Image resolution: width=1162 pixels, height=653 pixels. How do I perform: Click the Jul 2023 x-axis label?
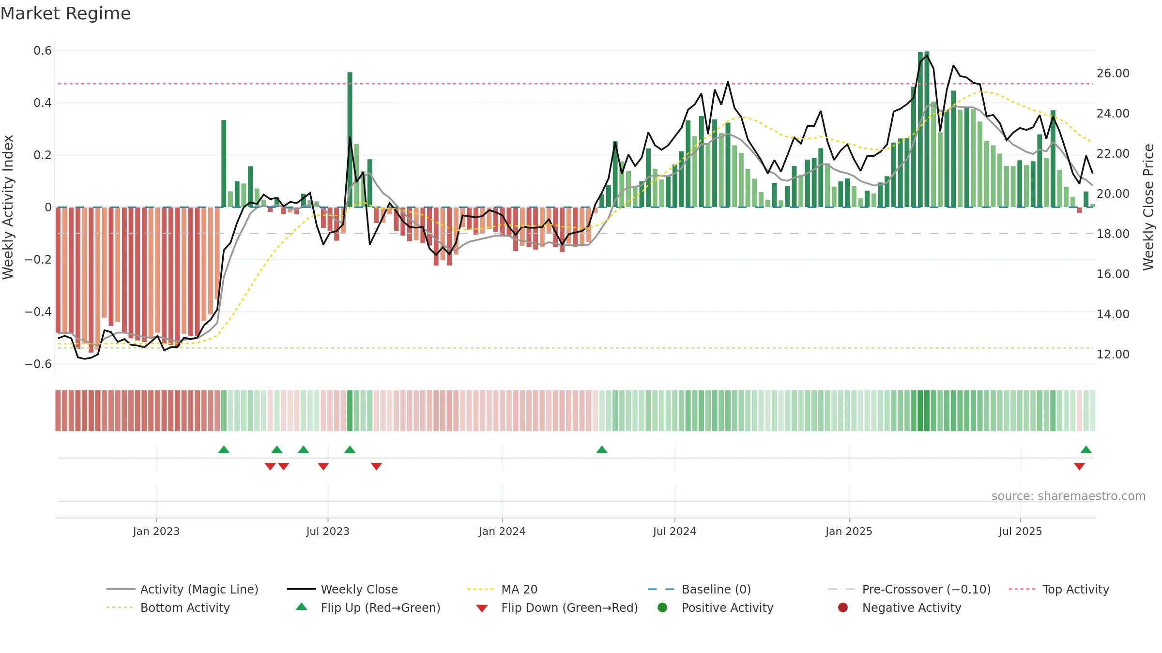point(328,531)
